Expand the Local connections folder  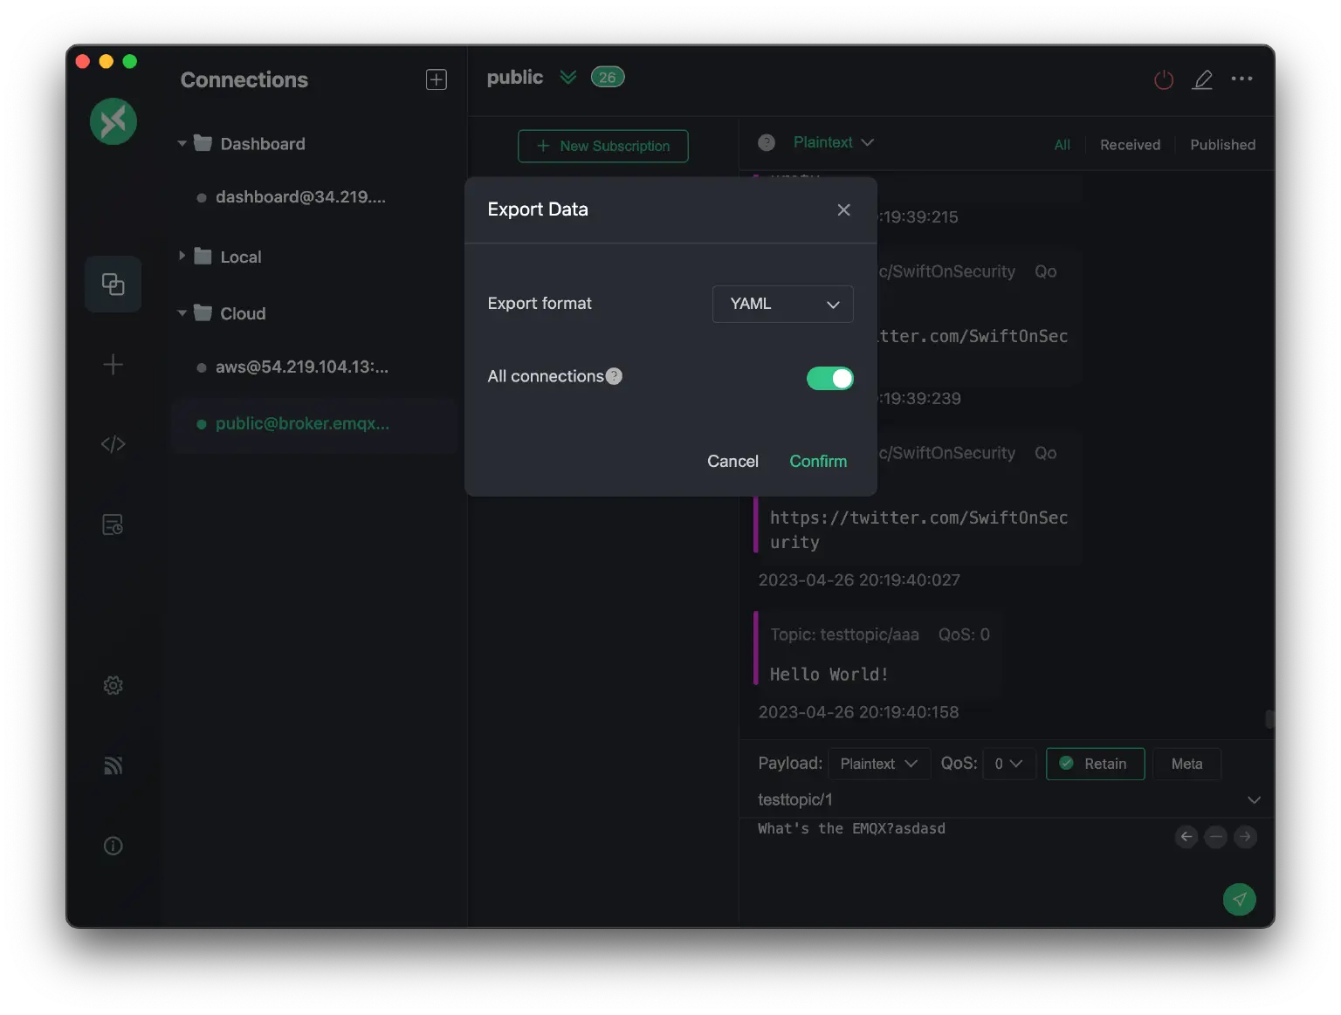coord(181,256)
